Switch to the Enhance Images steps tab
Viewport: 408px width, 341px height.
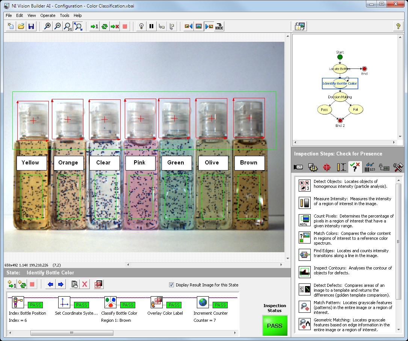[x=313, y=167]
